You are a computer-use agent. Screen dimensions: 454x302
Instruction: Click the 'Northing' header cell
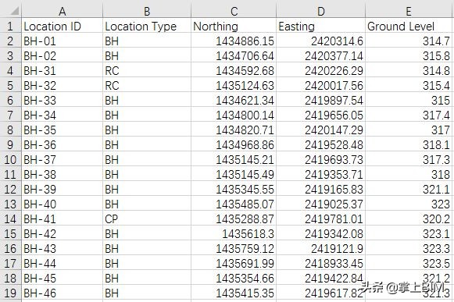234,26
